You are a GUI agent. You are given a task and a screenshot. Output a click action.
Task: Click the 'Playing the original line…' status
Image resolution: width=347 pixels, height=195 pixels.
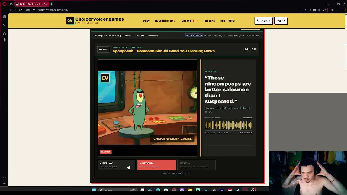176,173
